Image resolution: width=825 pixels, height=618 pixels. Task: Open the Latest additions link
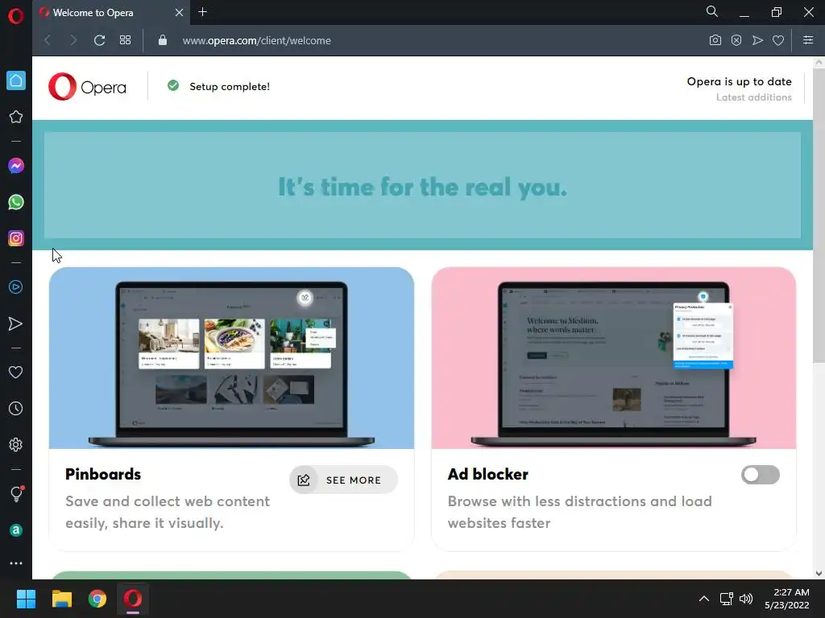tap(753, 97)
